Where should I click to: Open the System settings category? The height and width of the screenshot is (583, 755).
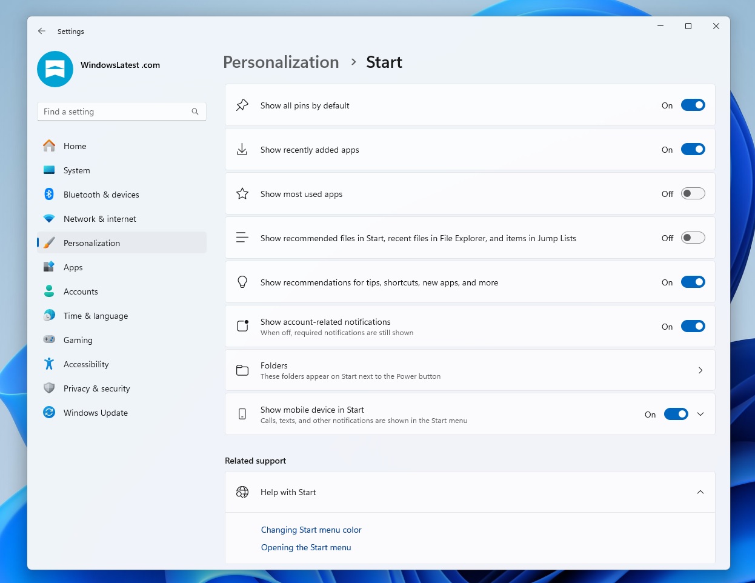click(x=77, y=170)
